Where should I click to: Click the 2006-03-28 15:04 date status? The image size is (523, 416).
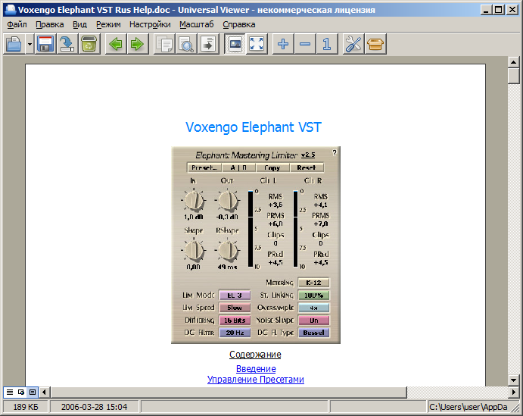click(x=95, y=407)
